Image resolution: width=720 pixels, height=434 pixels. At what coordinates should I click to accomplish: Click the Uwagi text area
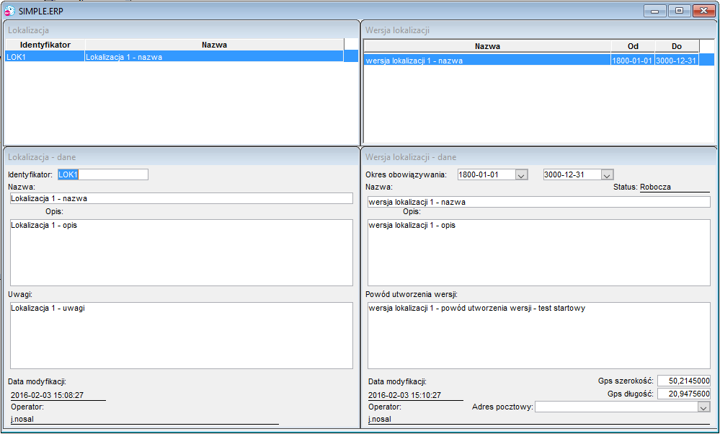point(182,335)
